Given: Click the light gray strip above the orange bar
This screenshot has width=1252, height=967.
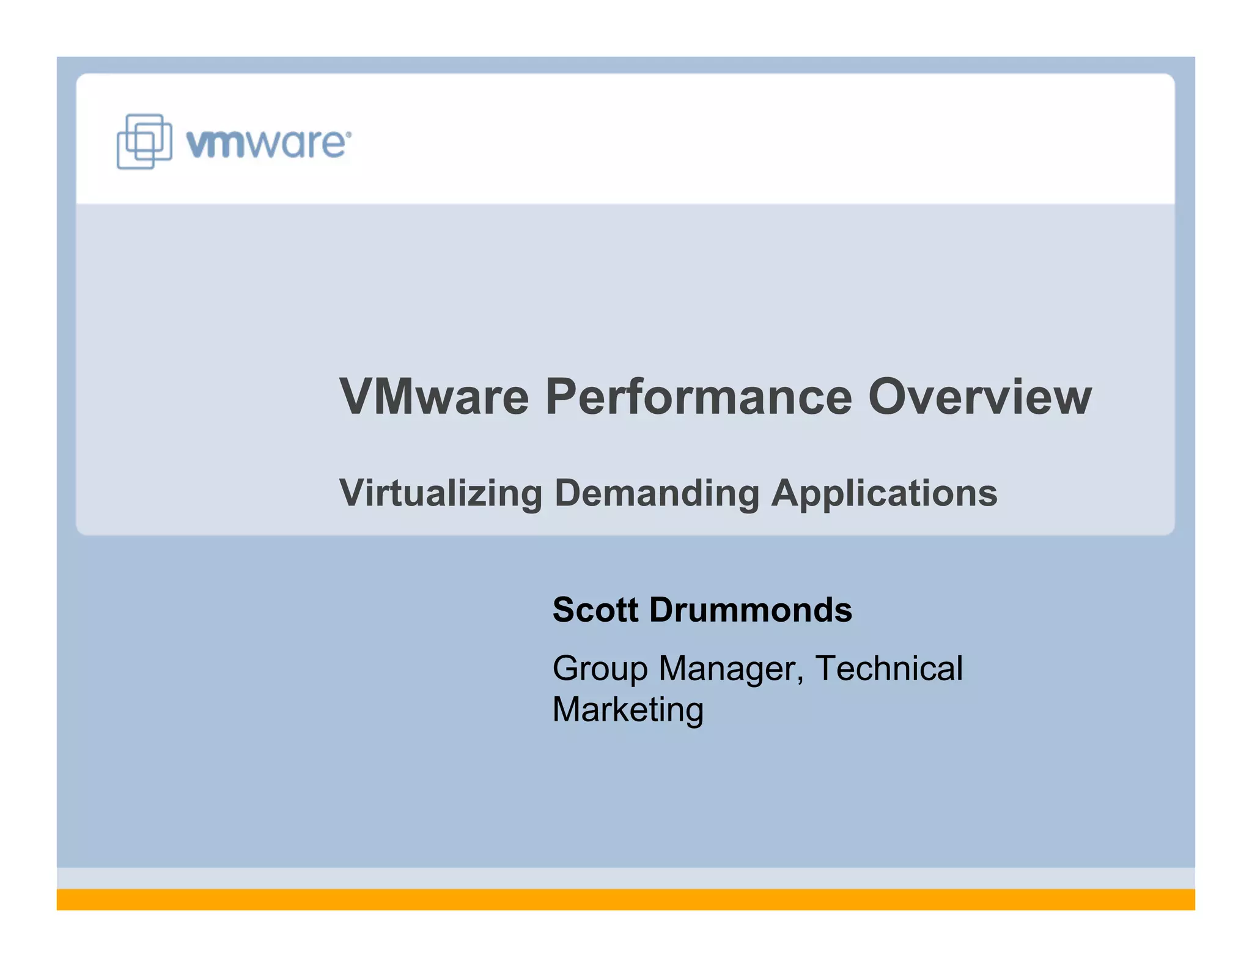Looking at the screenshot, I should point(626,878).
